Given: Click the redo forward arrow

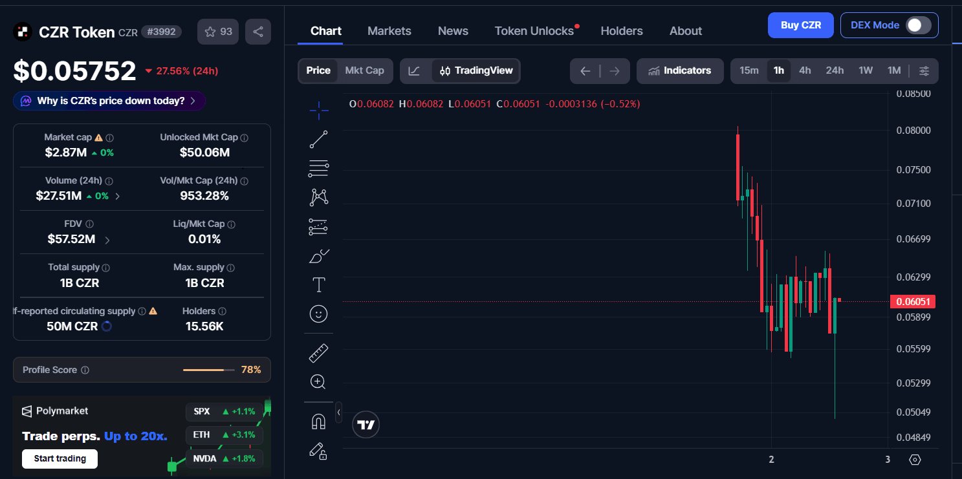Looking at the screenshot, I should [x=615, y=71].
